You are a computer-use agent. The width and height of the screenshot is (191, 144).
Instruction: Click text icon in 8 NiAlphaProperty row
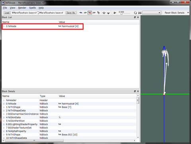pos(60,131)
